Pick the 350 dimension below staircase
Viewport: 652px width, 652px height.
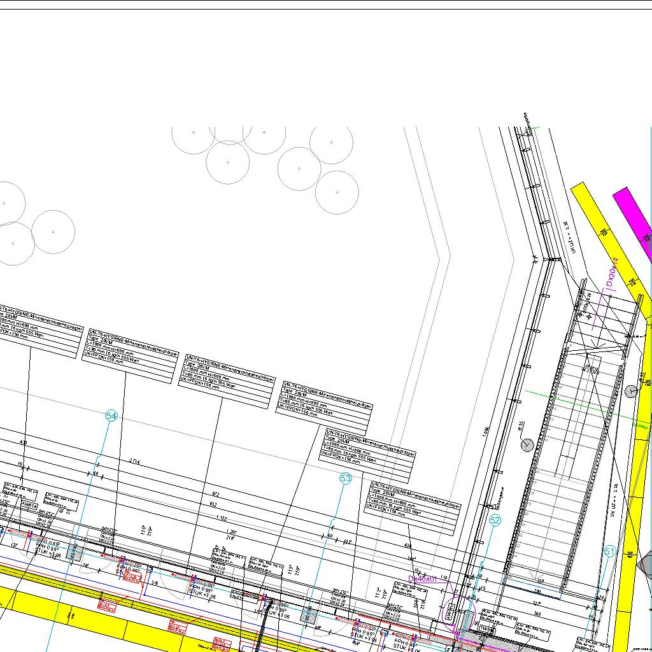540,581
